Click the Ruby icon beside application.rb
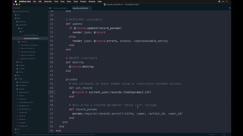 coord(17,92)
